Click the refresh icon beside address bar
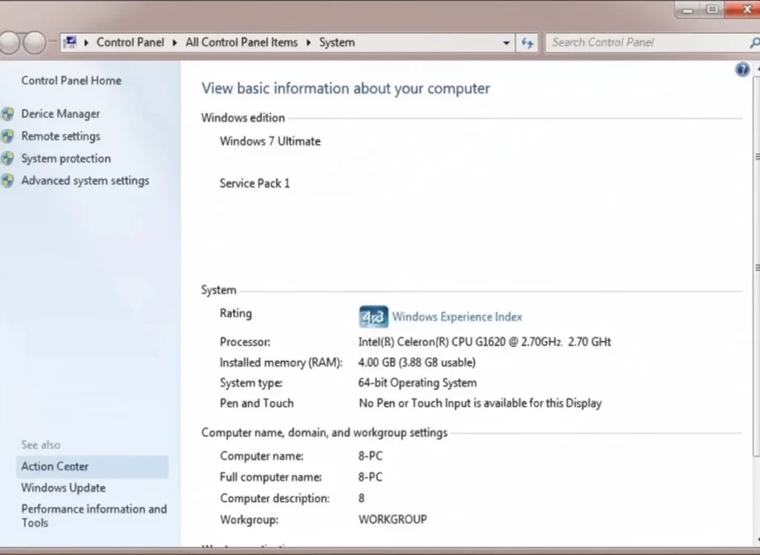 click(x=527, y=43)
